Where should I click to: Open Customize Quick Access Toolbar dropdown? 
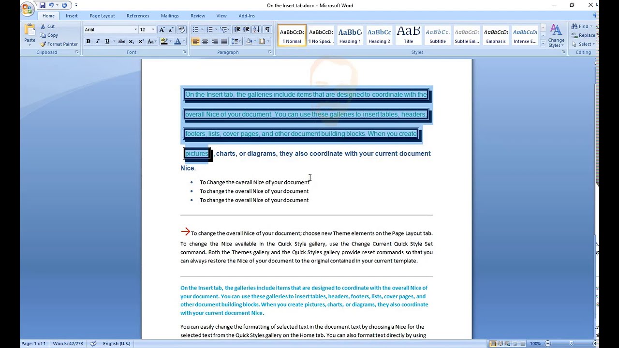point(76,5)
